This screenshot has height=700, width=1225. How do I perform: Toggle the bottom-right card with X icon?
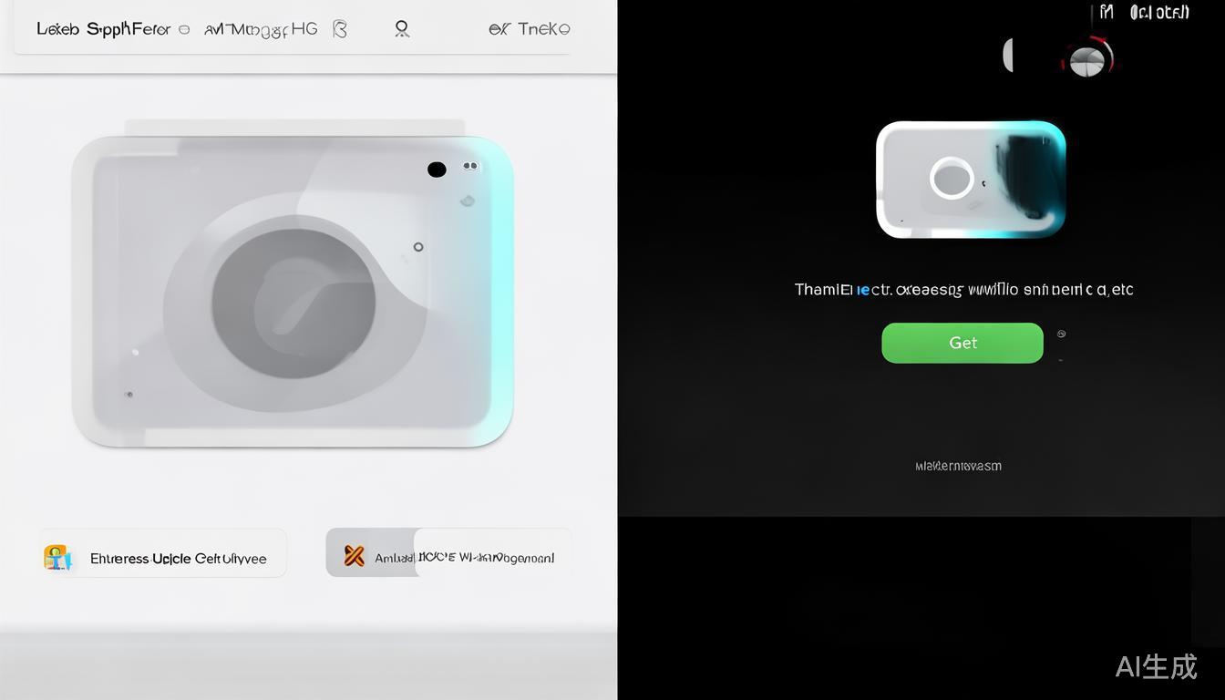click(x=448, y=553)
